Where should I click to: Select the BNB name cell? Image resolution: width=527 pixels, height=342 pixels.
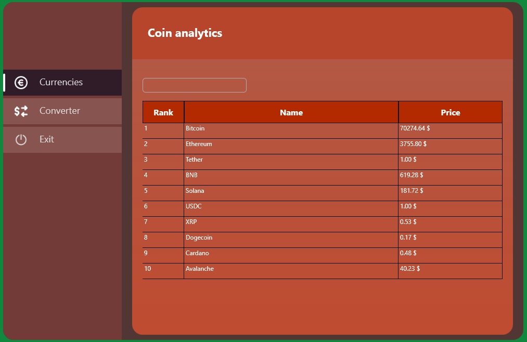(291, 178)
